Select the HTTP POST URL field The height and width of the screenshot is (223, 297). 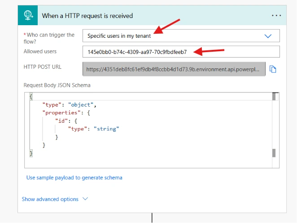click(x=174, y=69)
